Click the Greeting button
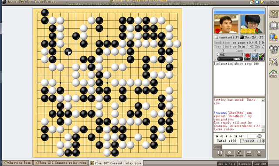This screenshot has height=166, width=279. tap(217, 147)
